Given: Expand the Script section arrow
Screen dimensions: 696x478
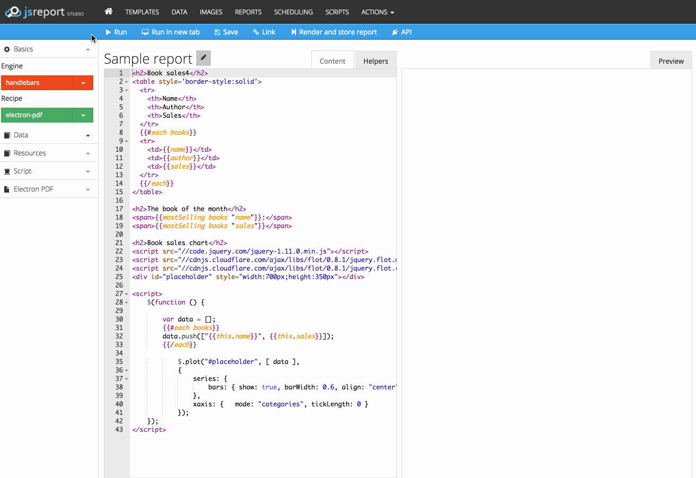Looking at the screenshot, I should 88,171.
